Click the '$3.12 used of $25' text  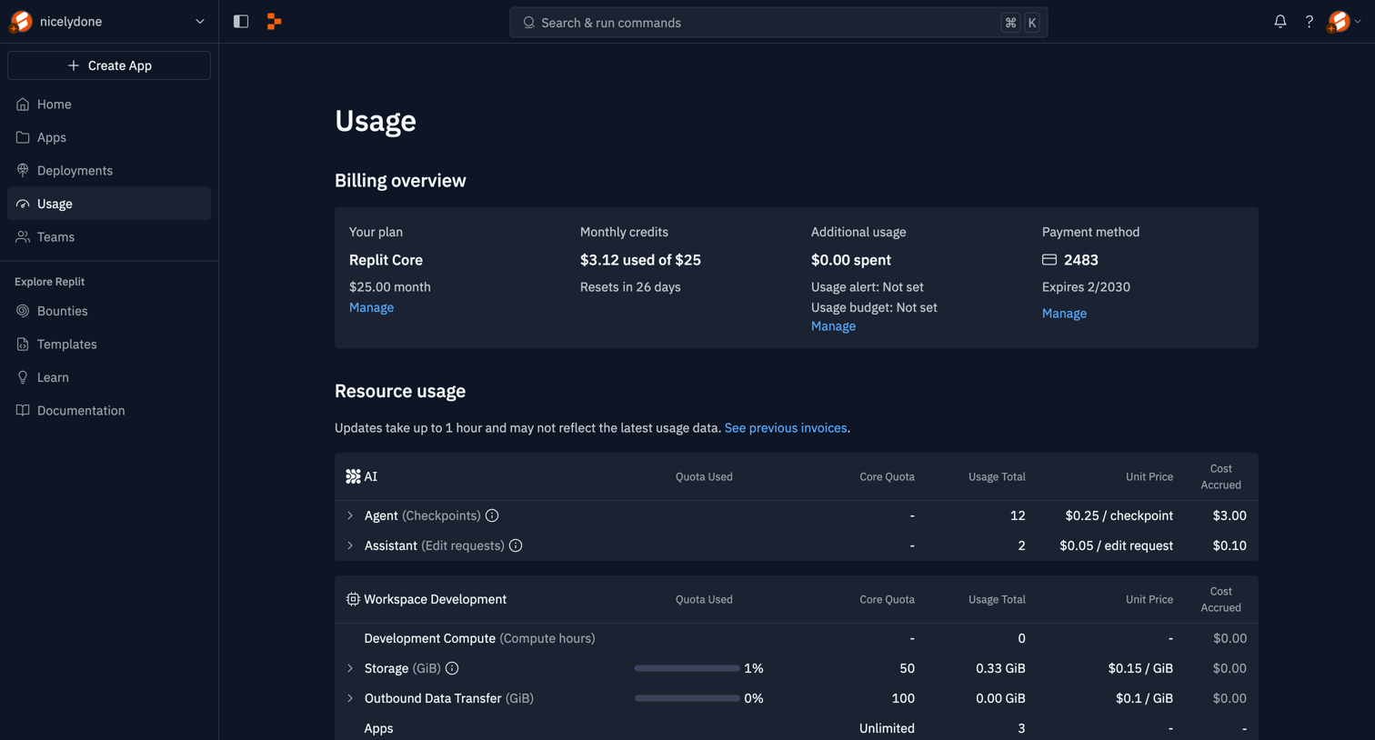coord(640,260)
